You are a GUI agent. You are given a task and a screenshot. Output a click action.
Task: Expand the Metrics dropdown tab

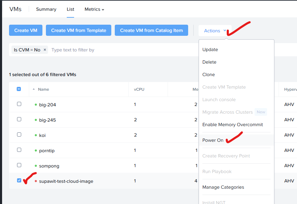tap(94, 9)
